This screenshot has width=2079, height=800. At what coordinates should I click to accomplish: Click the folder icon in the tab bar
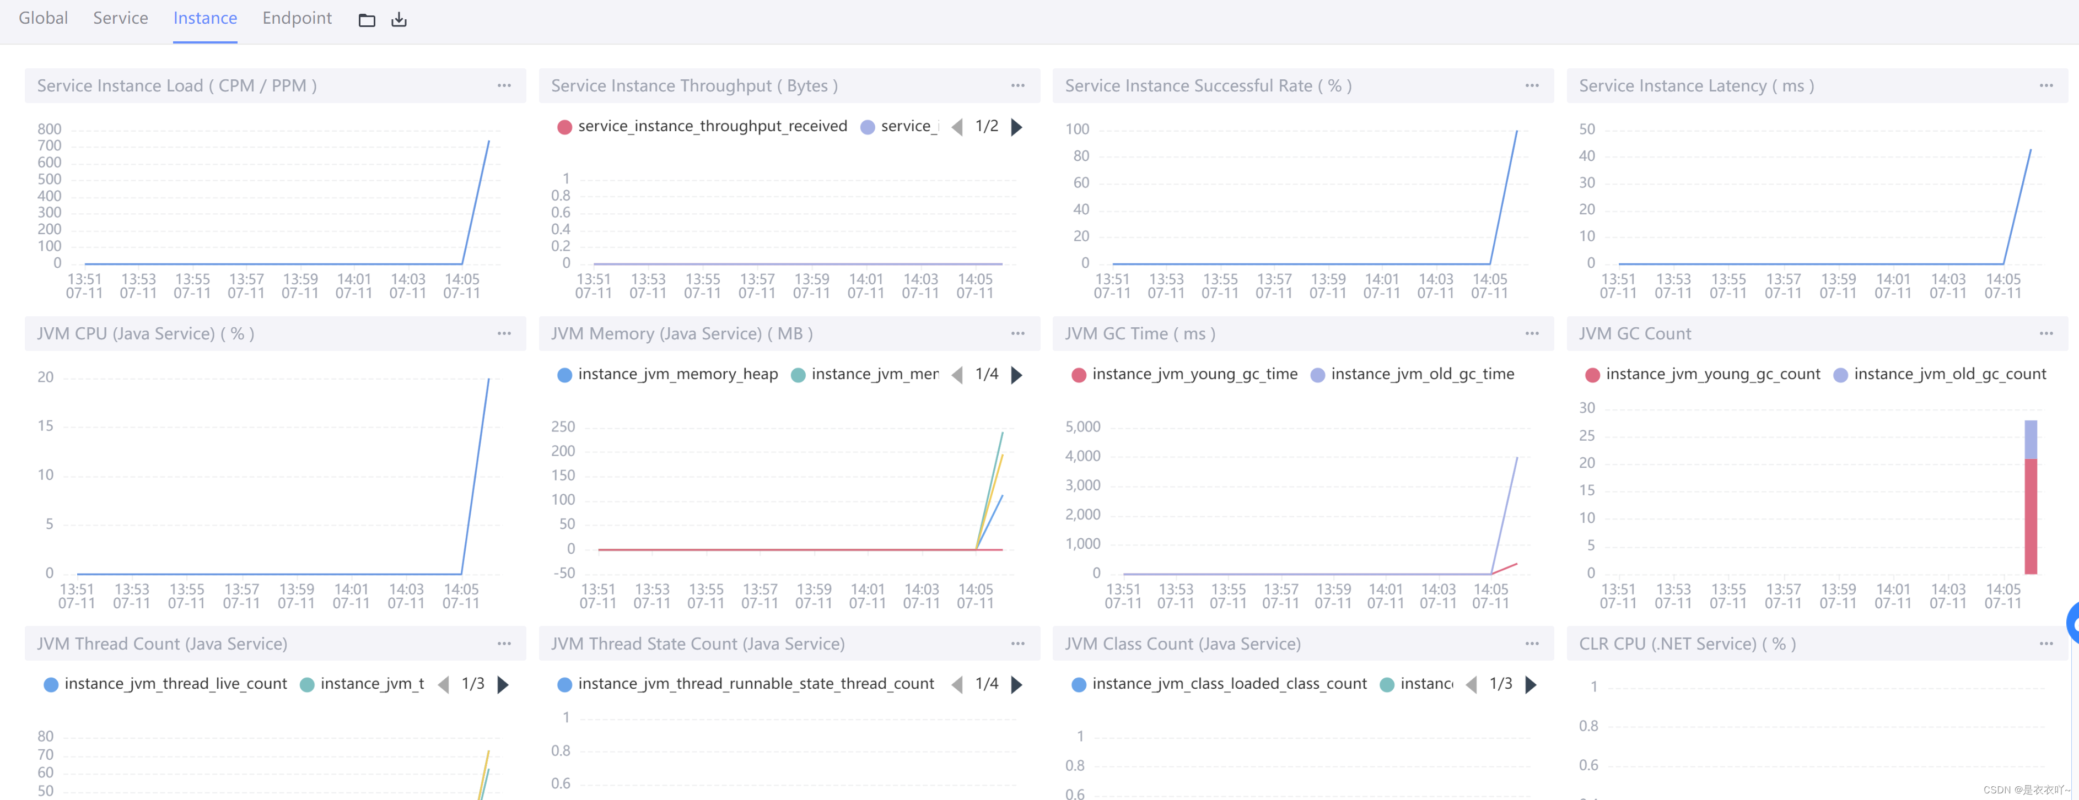367,20
